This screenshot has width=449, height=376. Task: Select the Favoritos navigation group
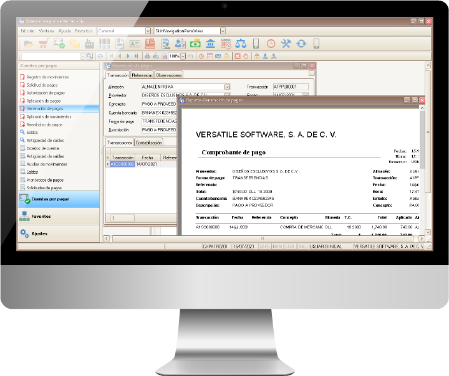(x=59, y=217)
